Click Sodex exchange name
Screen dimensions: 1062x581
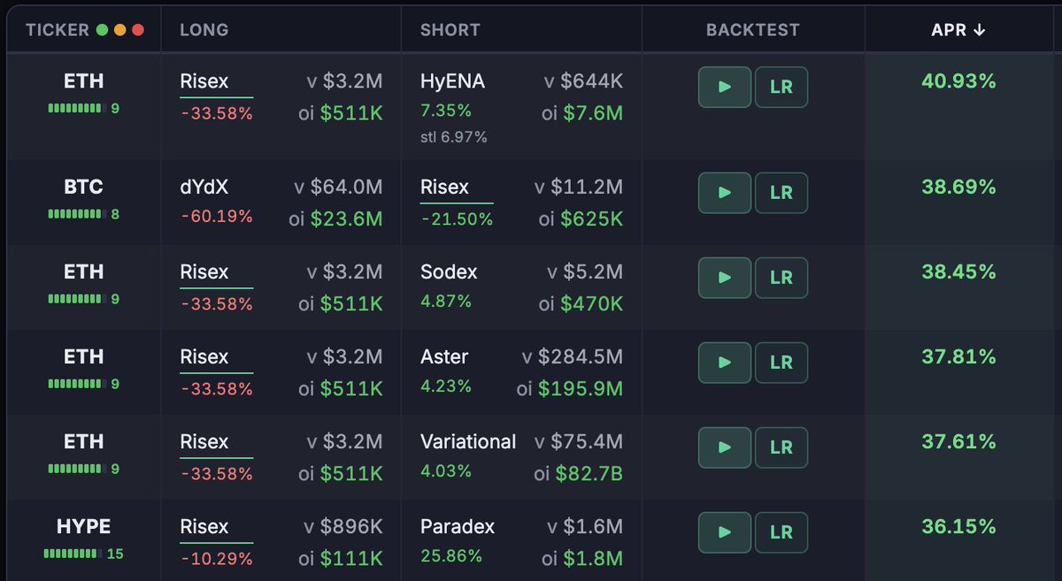pyautogui.click(x=449, y=272)
